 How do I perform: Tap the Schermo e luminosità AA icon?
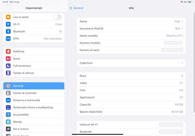[x=8, y=100]
